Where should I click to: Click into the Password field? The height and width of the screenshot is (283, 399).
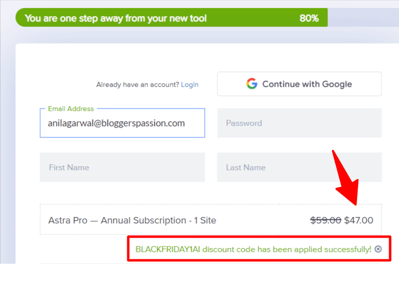coord(299,123)
